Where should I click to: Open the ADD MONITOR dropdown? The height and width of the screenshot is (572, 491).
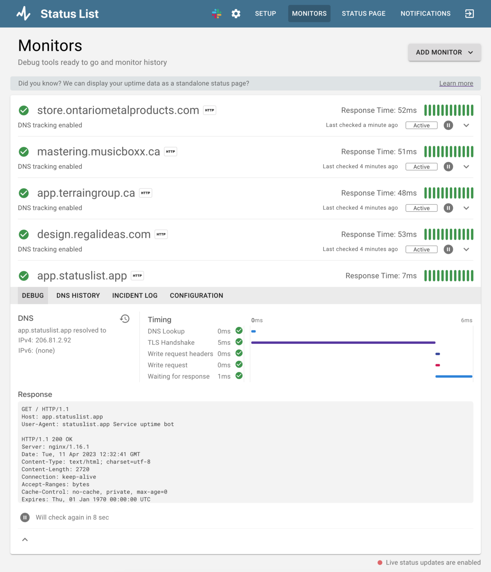pyautogui.click(x=444, y=53)
